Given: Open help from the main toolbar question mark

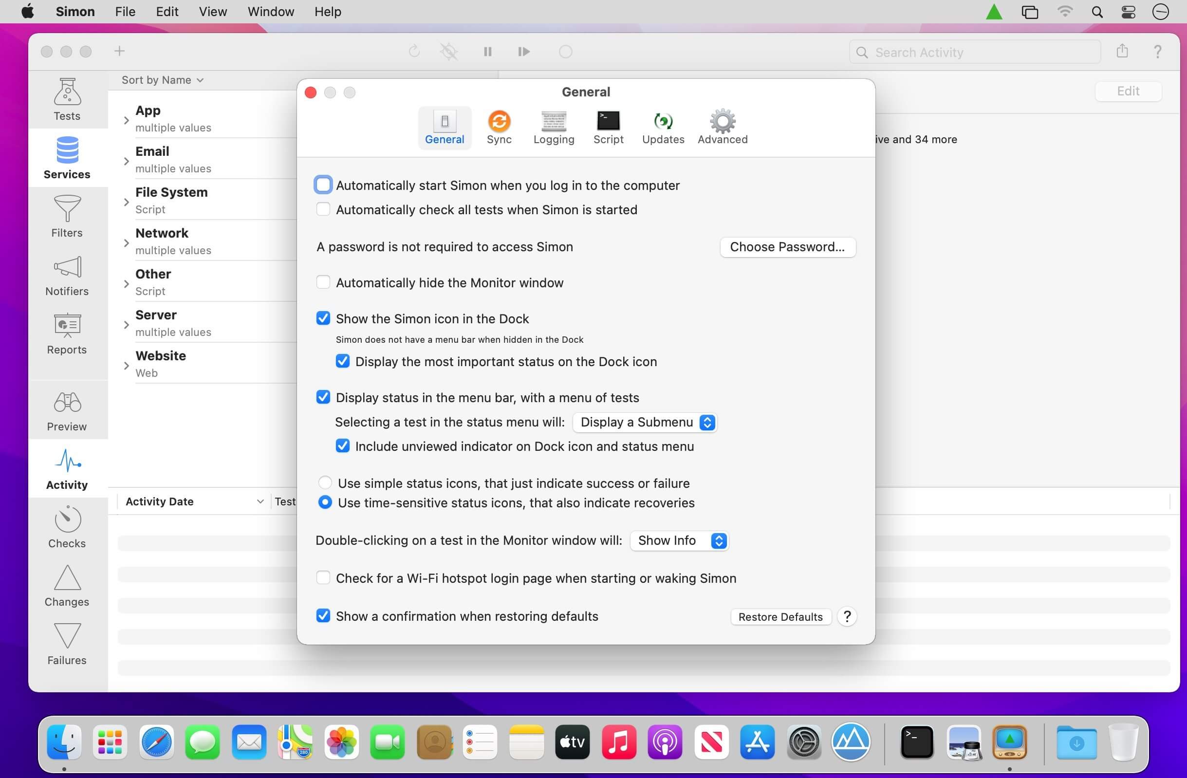Looking at the screenshot, I should point(1157,52).
